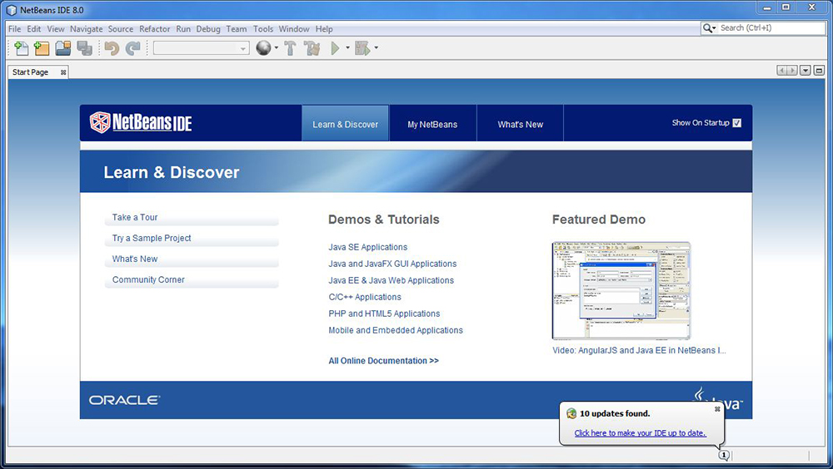Click the Clean and Build icon

click(x=312, y=48)
